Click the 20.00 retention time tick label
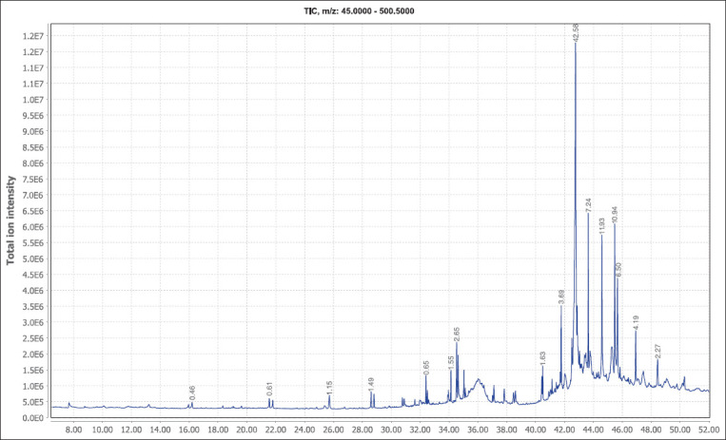Viewport: 726px width, 440px height. [x=246, y=429]
